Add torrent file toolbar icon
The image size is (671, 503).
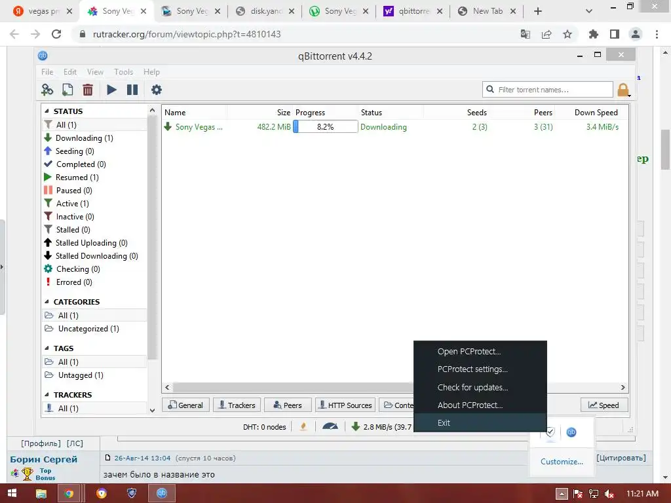67,90
